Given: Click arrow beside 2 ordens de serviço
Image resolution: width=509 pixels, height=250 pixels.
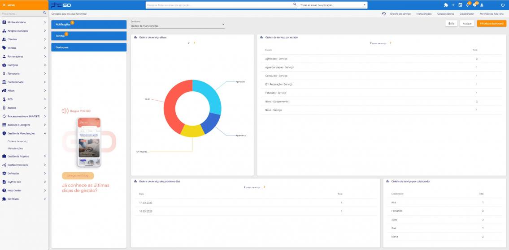Looking at the screenshot, I should coord(265,187).
